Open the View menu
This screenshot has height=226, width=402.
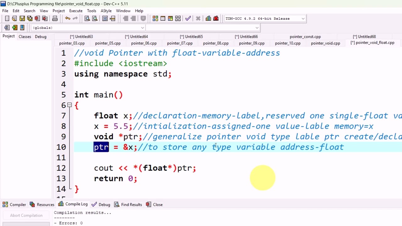[44, 11]
